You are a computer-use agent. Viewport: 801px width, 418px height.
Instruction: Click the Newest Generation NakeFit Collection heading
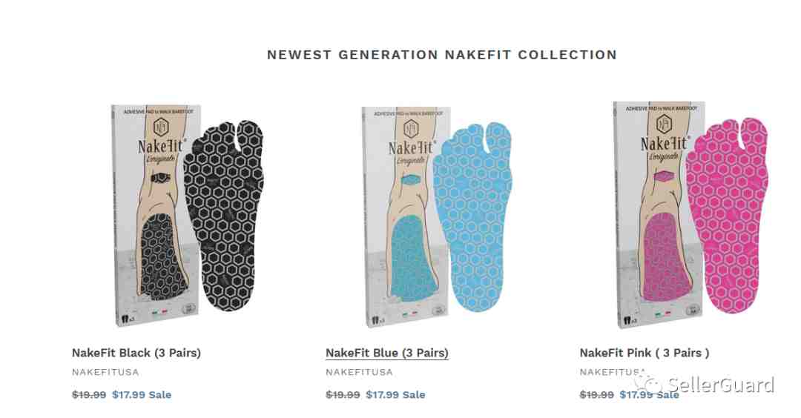pyautogui.click(x=442, y=55)
